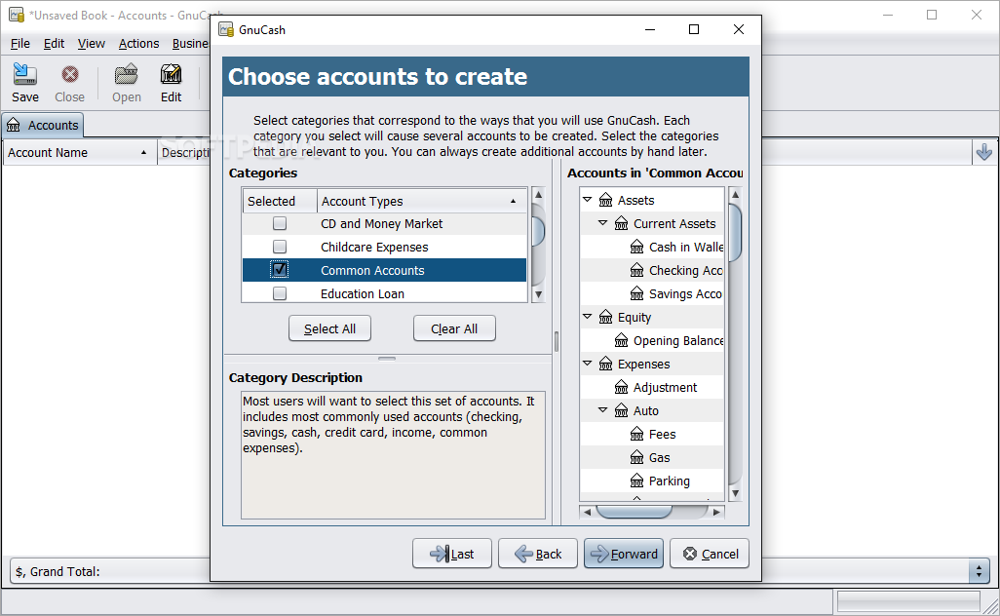Click the Description column header in main window
This screenshot has width=1000, height=616.
point(185,152)
